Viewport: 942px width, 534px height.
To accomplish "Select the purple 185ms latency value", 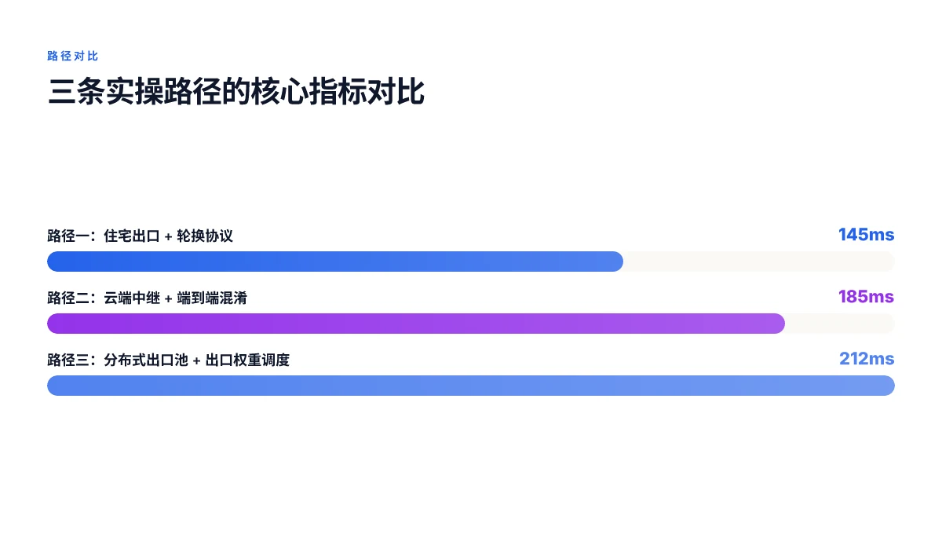I will pyautogui.click(x=866, y=297).
